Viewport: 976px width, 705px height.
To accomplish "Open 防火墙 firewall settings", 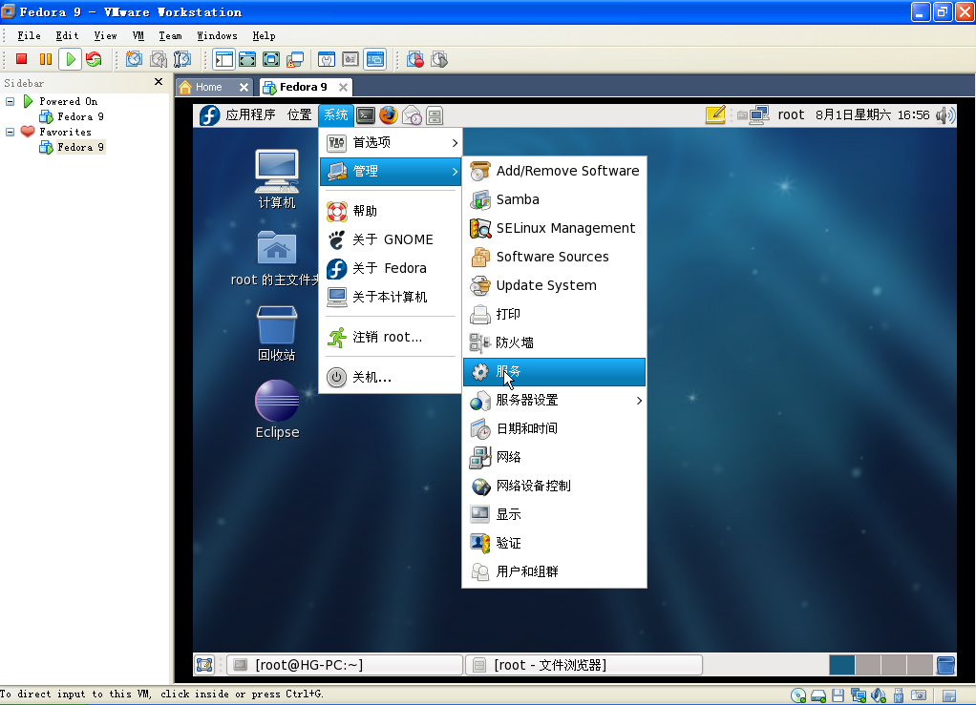I will coord(555,342).
